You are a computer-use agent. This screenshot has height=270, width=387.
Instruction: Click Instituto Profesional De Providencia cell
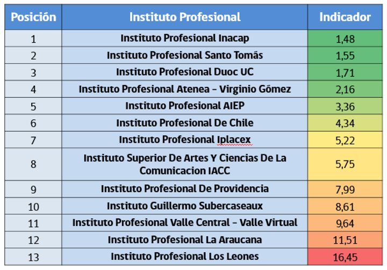(x=184, y=189)
